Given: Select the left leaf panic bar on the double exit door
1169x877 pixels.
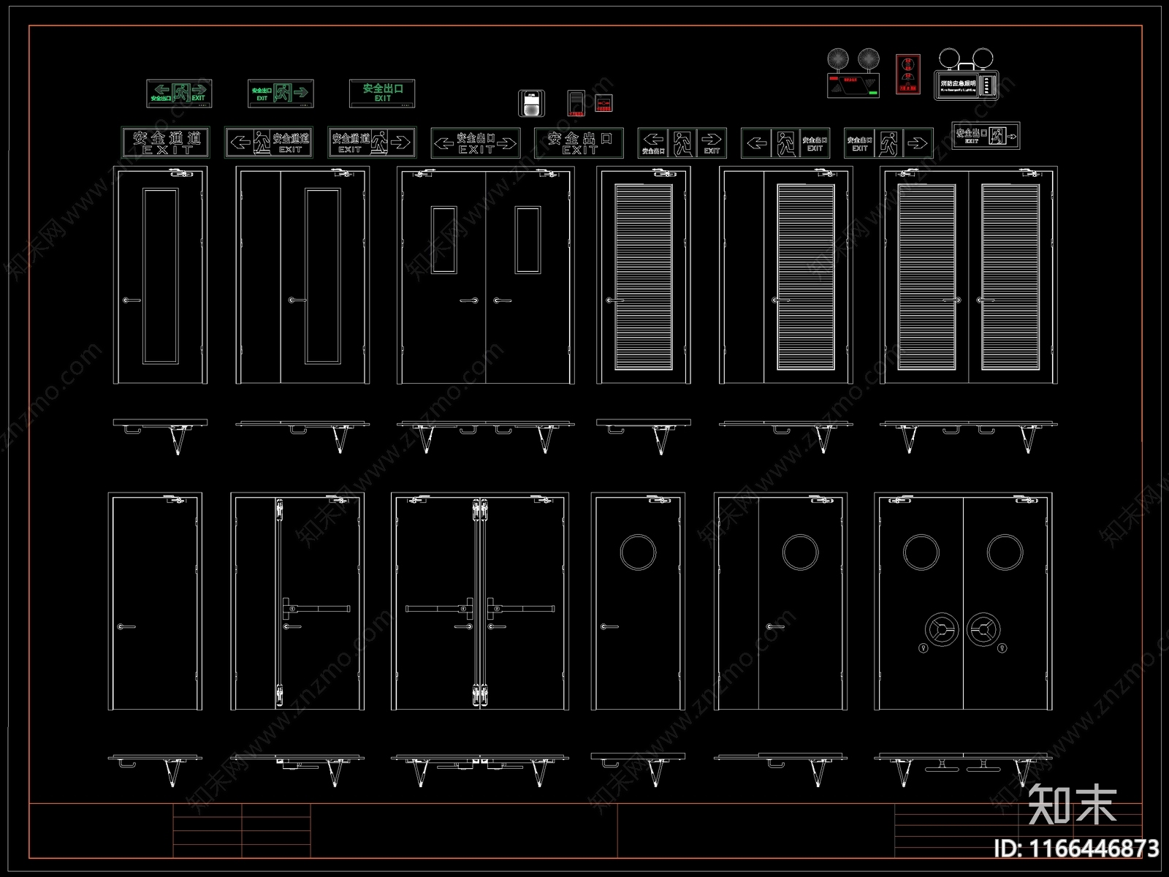Looking at the screenshot, I should (438, 608).
